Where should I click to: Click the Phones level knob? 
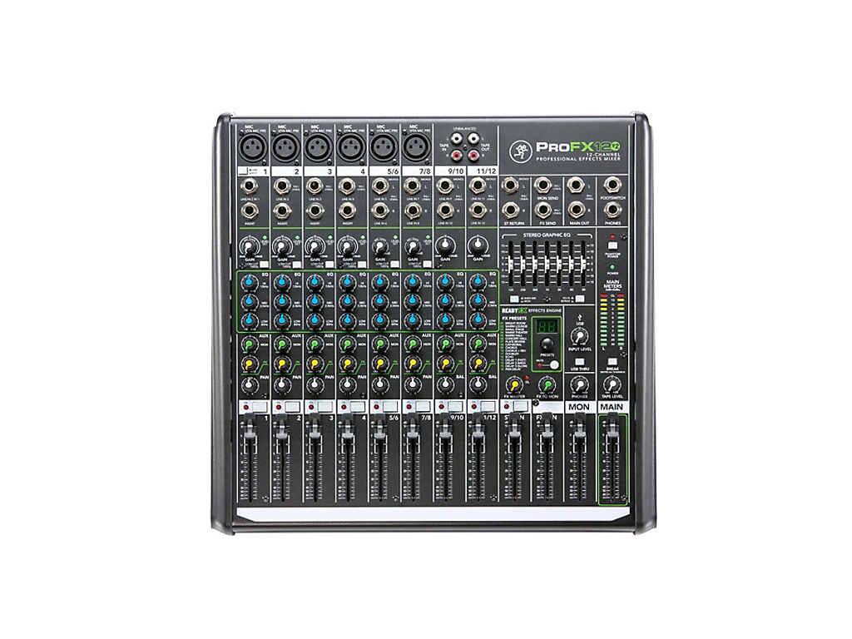pos(579,384)
